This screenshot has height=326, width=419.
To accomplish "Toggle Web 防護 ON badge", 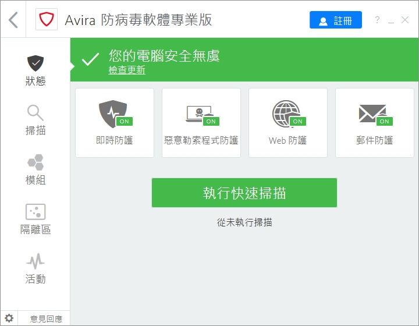I will click(x=297, y=121).
